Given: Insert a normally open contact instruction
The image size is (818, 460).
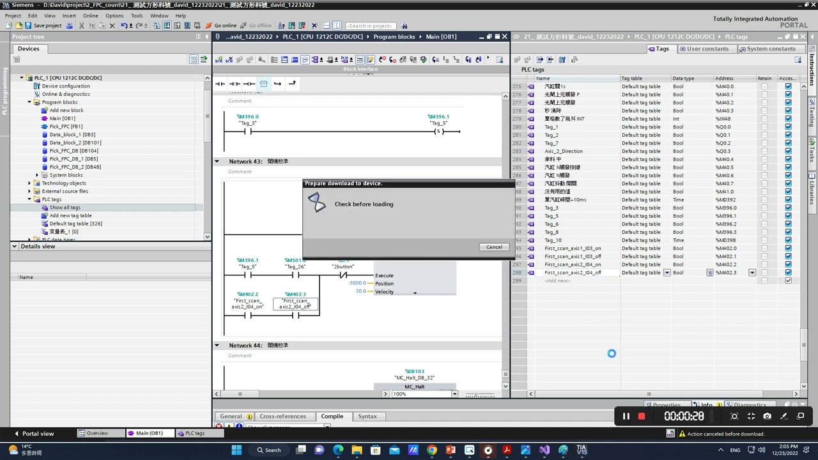Looking at the screenshot, I should [x=220, y=84].
